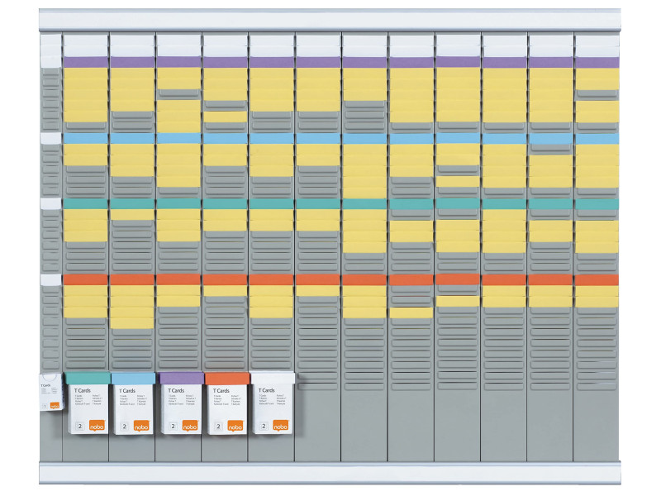This screenshot has width=661, height=496.
Task: Select the size '2' box on the white pack
Action: [264, 426]
